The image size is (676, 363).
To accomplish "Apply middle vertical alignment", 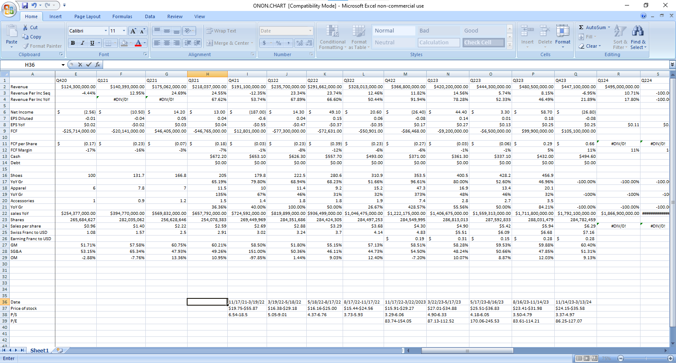I will 167,31.
